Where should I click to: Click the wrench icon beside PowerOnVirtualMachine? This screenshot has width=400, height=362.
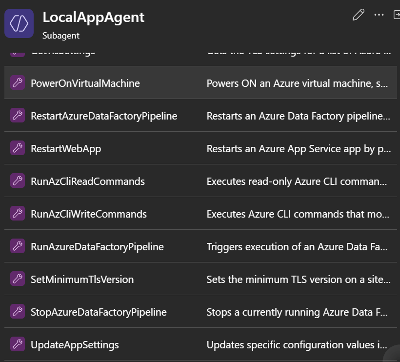[18, 83]
